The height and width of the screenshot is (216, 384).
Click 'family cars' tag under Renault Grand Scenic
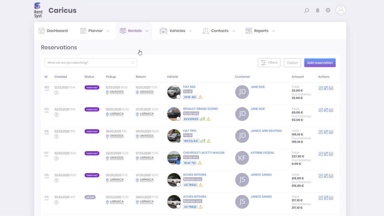(x=191, y=113)
